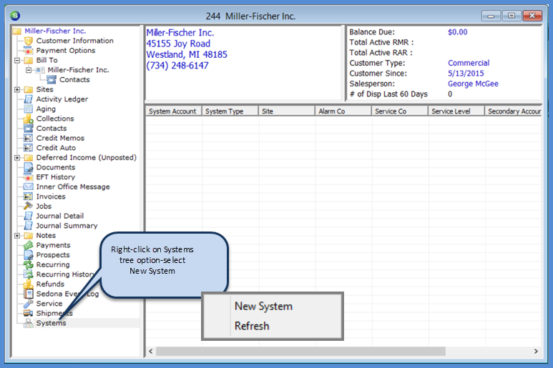
Task: Choose Refresh from context menu
Action: (x=252, y=326)
